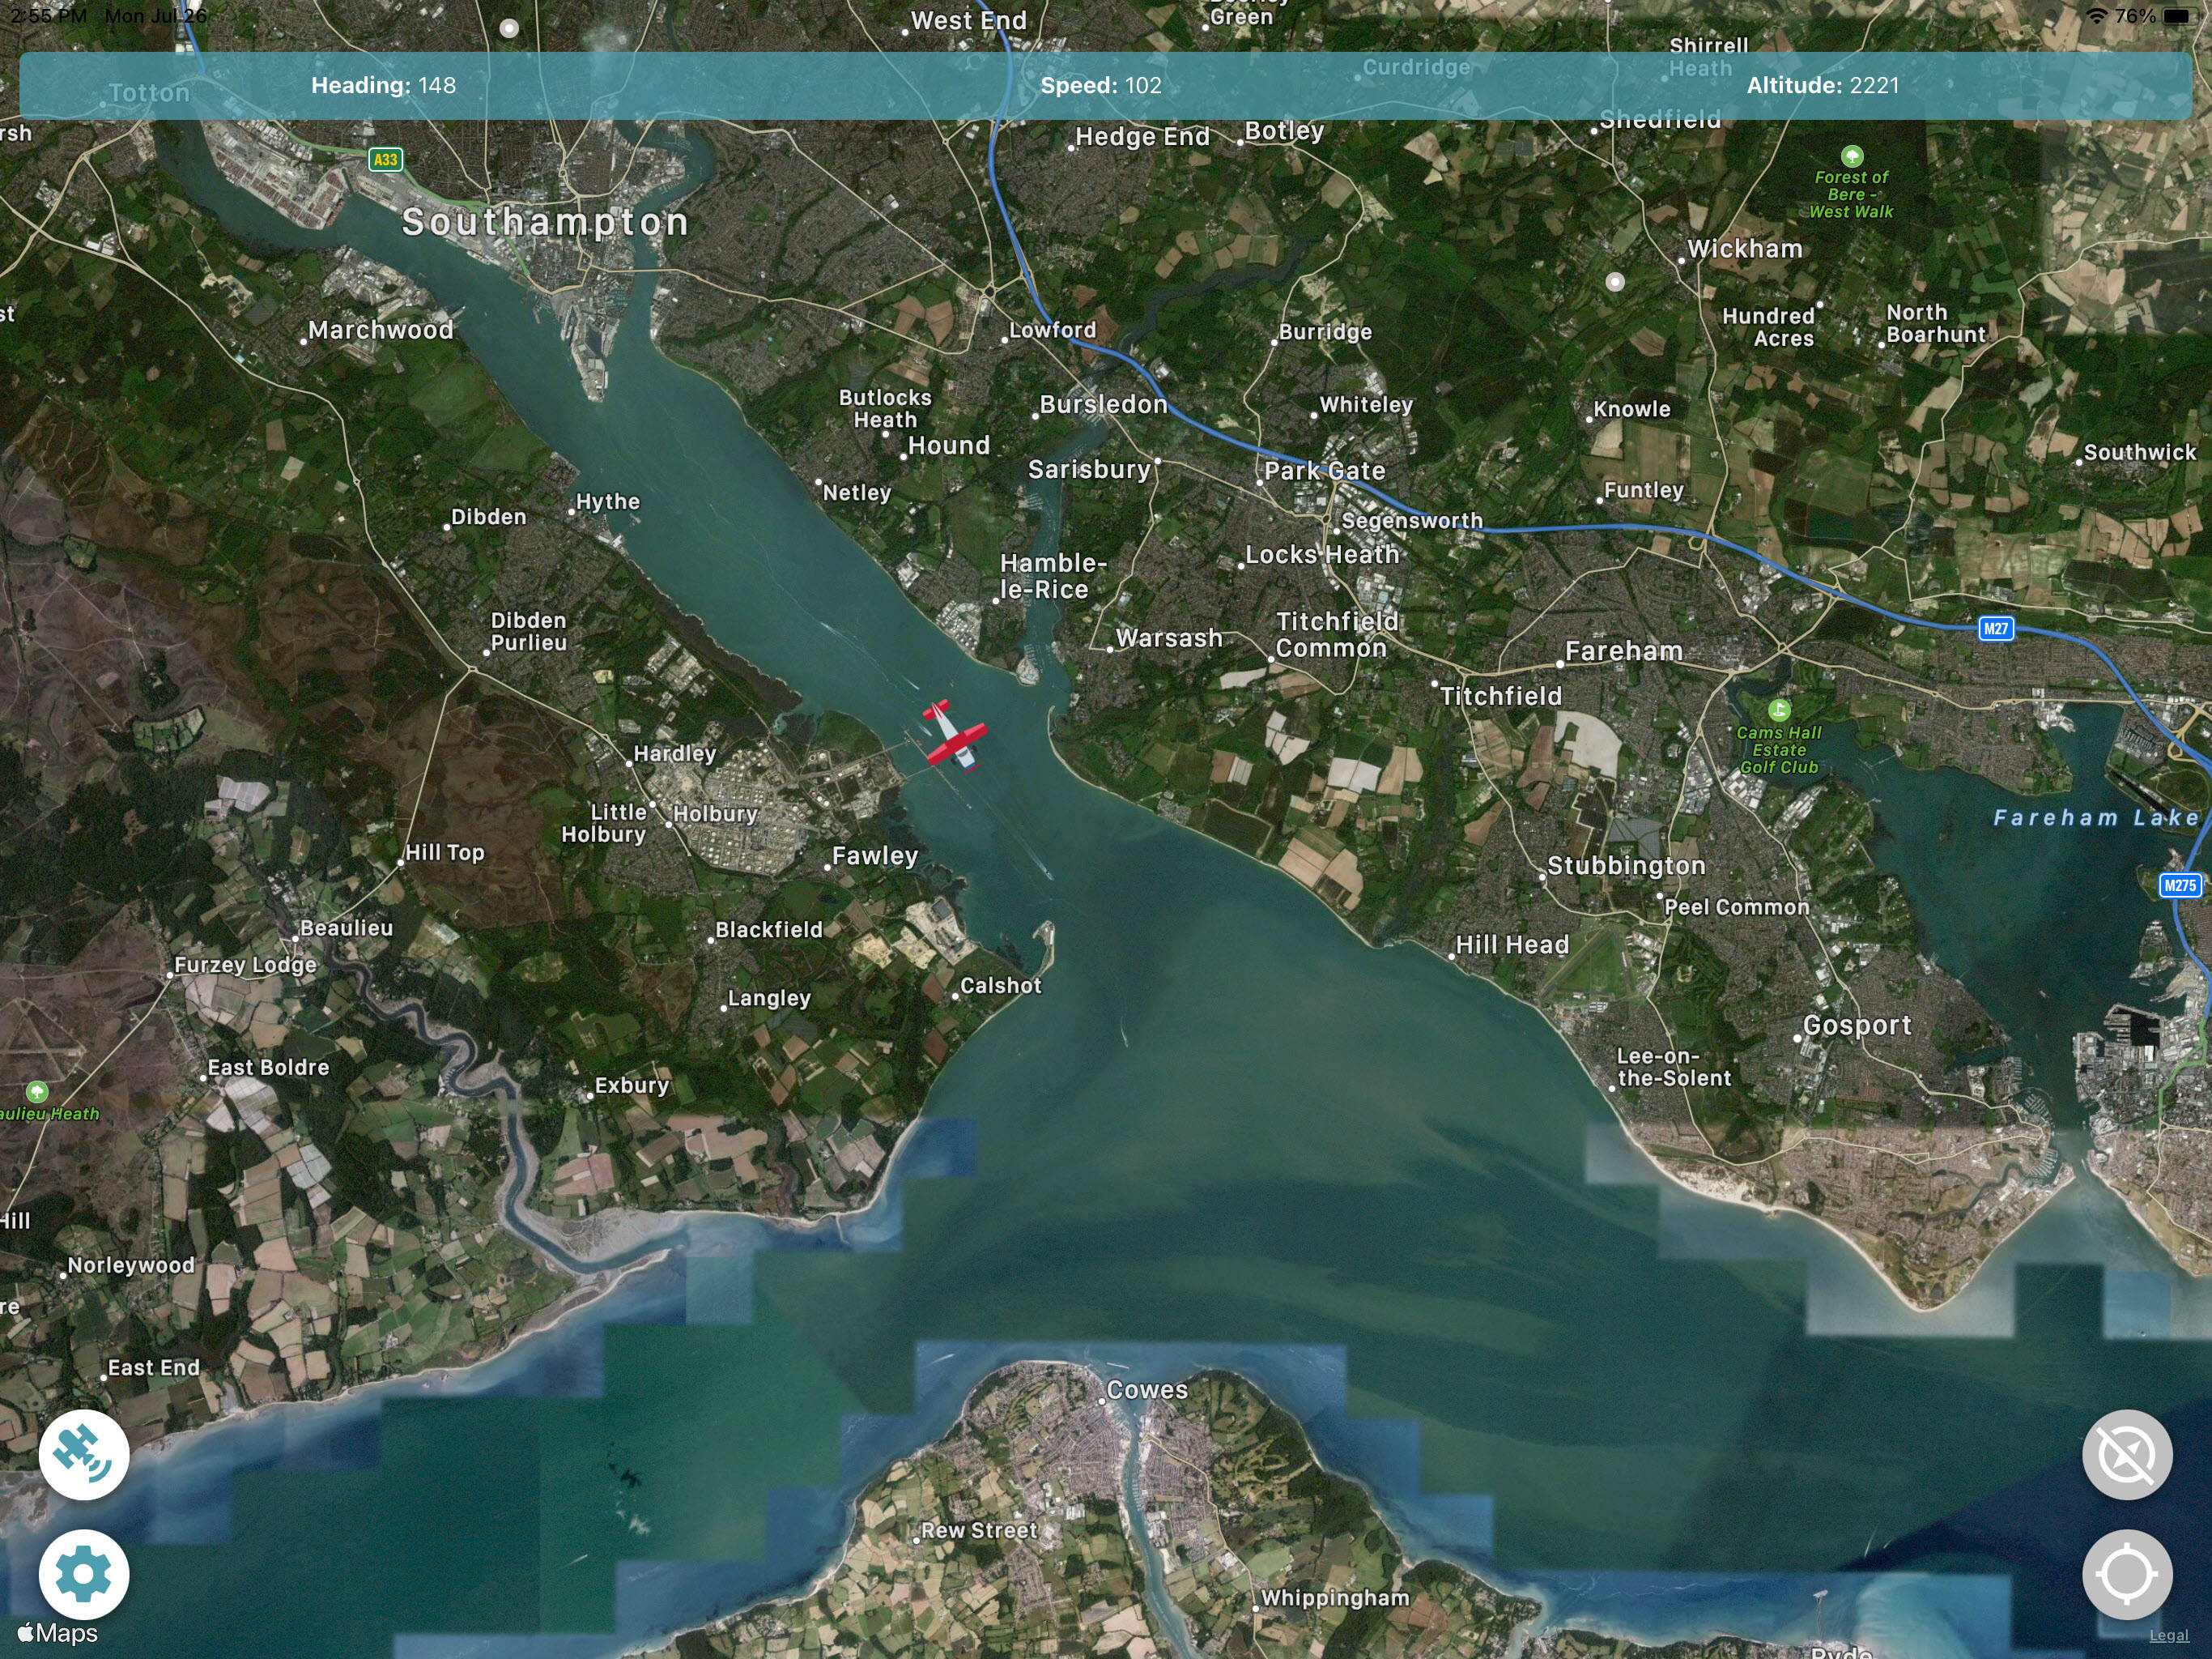The width and height of the screenshot is (2212, 1659).
Task: Select the Lee-on-the-Solent label
Action: 1673,1067
